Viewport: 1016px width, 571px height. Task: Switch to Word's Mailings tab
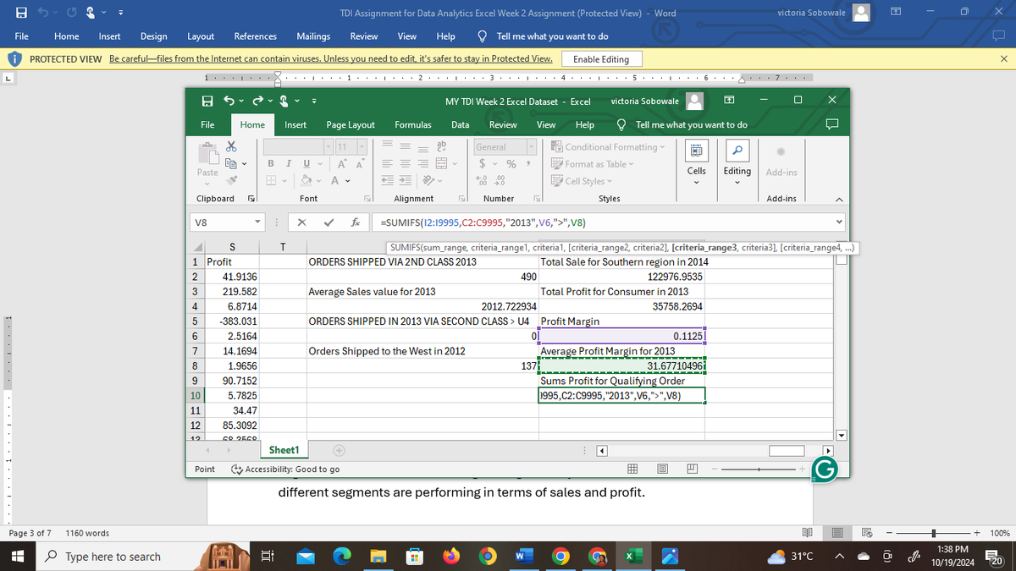coord(313,36)
